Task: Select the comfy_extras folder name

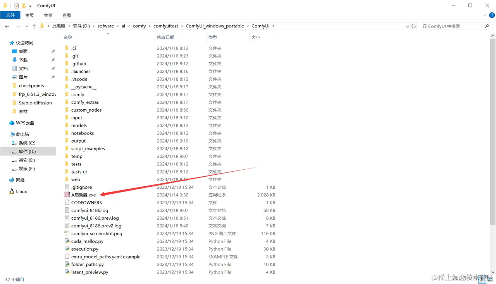Action: pos(85,102)
